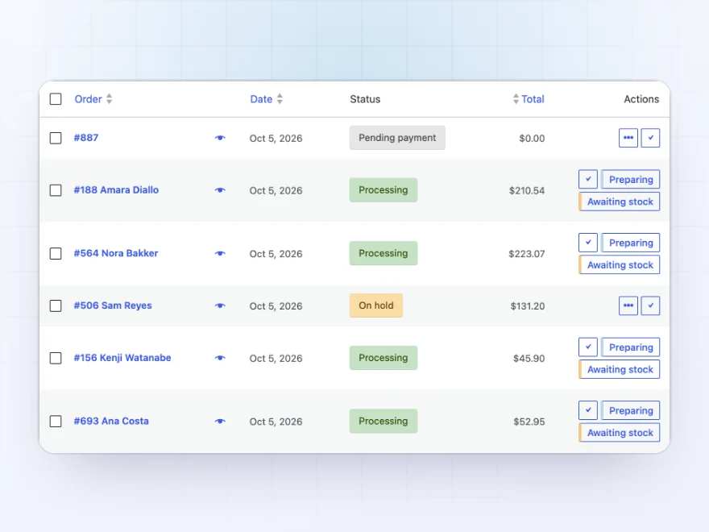
Task: Select the checkbox for #188 Amara Diallo
Action: click(56, 190)
